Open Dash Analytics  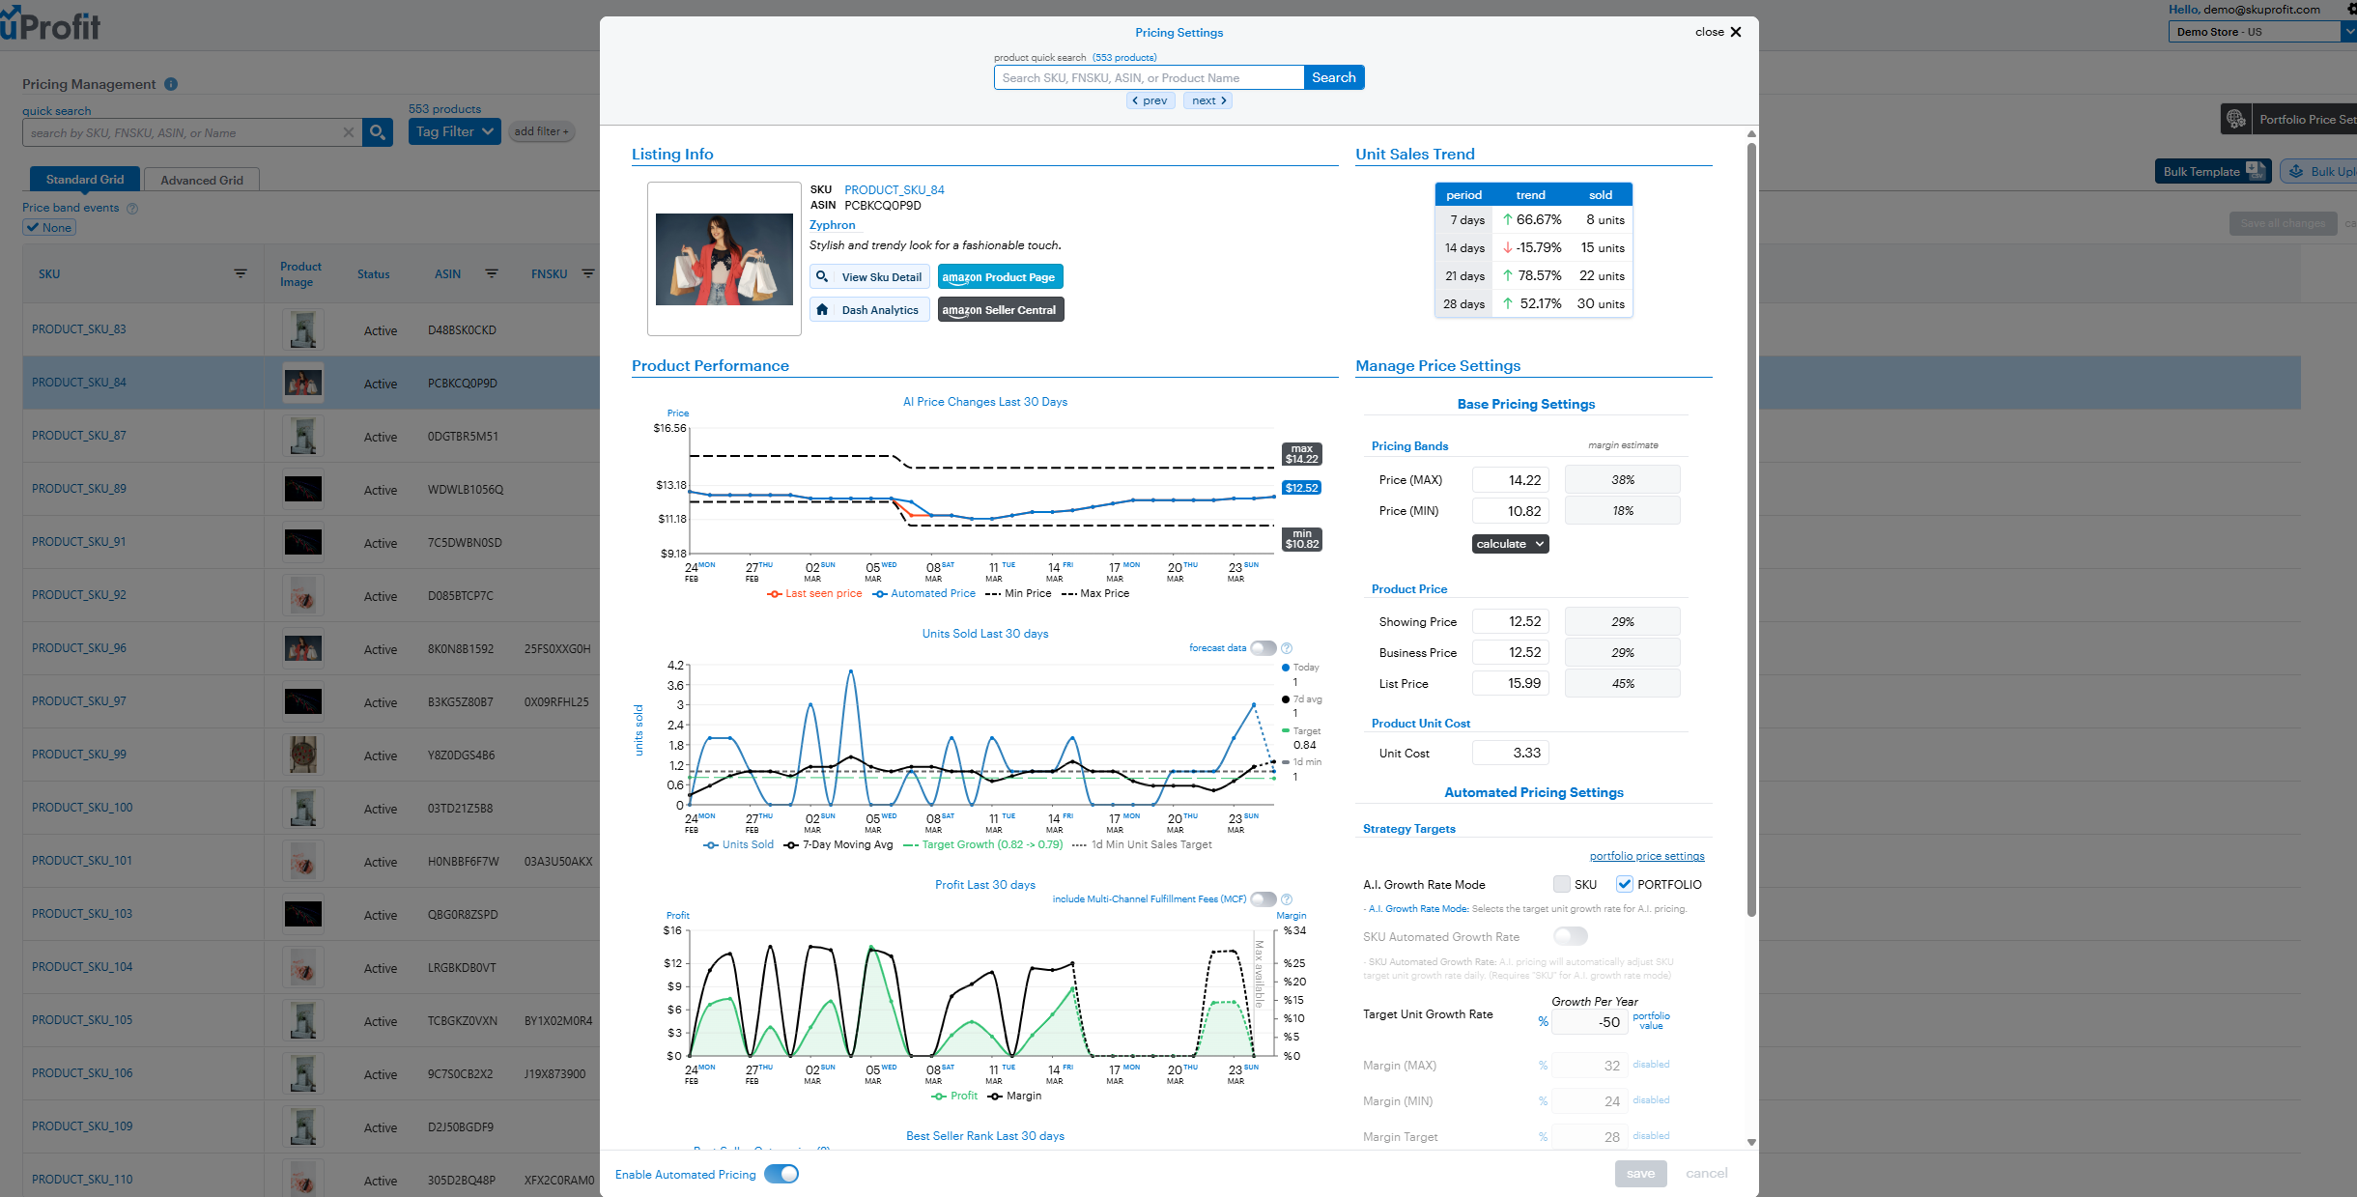pyautogui.click(x=870, y=310)
